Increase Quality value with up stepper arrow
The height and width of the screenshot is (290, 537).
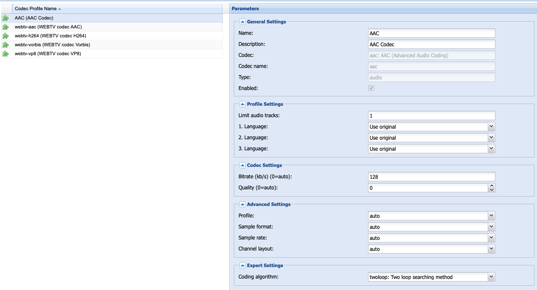[x=492, y=186]
